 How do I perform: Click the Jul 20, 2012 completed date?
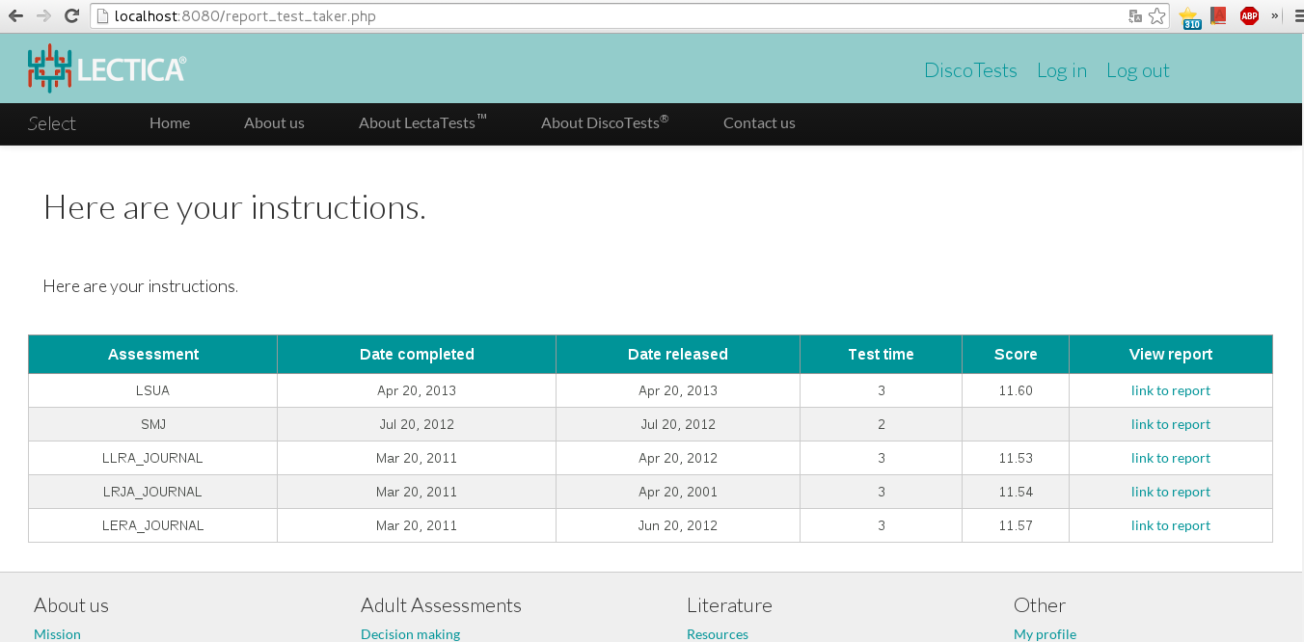417,424
